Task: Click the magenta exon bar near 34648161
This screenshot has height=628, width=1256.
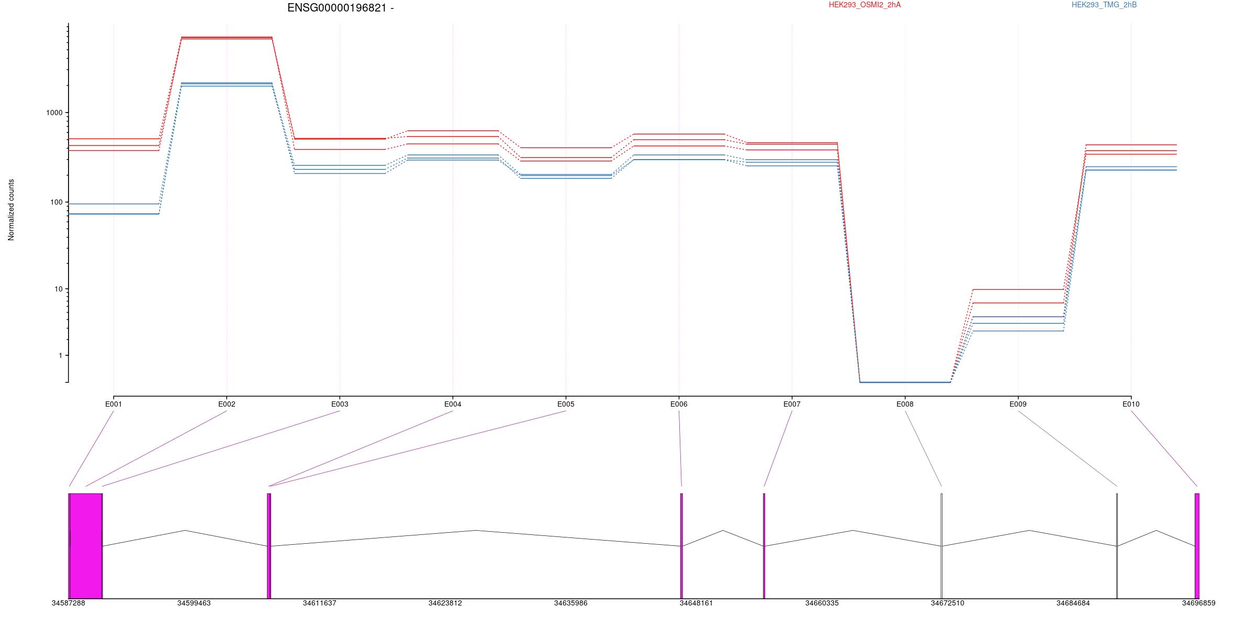Action: [681, 546]
